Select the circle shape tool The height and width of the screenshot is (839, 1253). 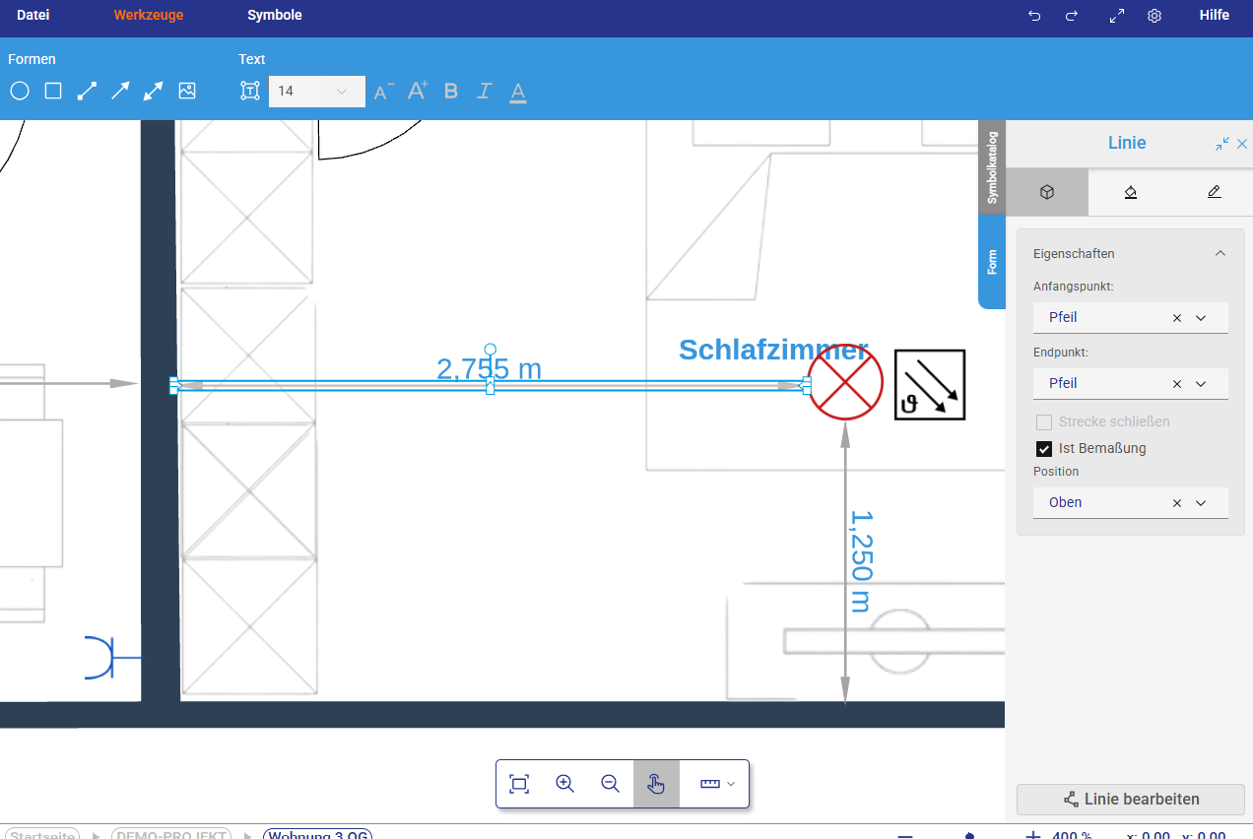click(x=20, y=92)
